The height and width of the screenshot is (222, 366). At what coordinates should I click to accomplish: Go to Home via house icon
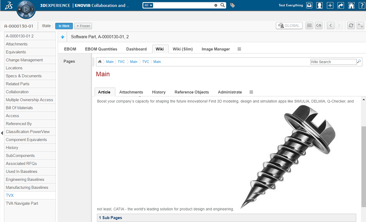click(351, 5)
